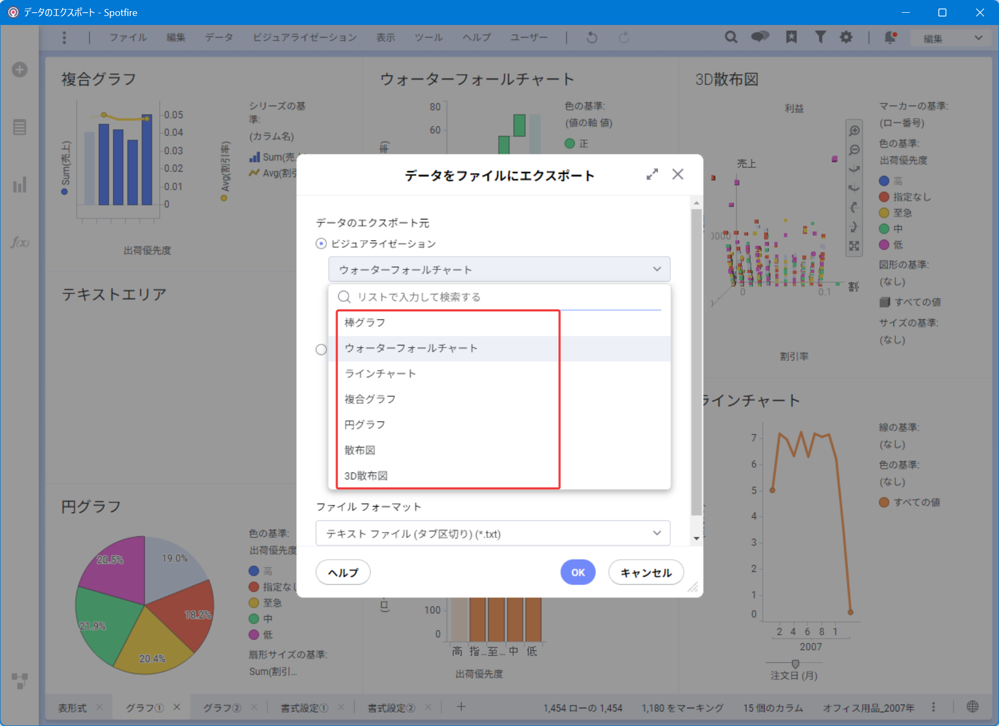Choose ラインチャート from the list
Viewport: 999px width, 726px height.
point(499,374)
